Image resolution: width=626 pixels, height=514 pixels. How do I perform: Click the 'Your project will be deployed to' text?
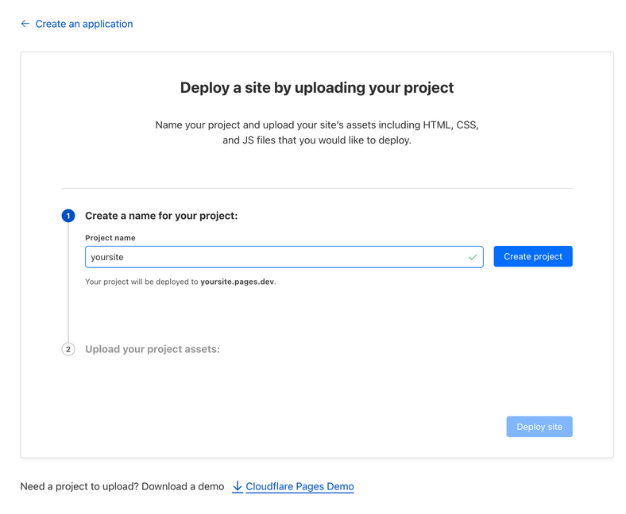point(141,282)
